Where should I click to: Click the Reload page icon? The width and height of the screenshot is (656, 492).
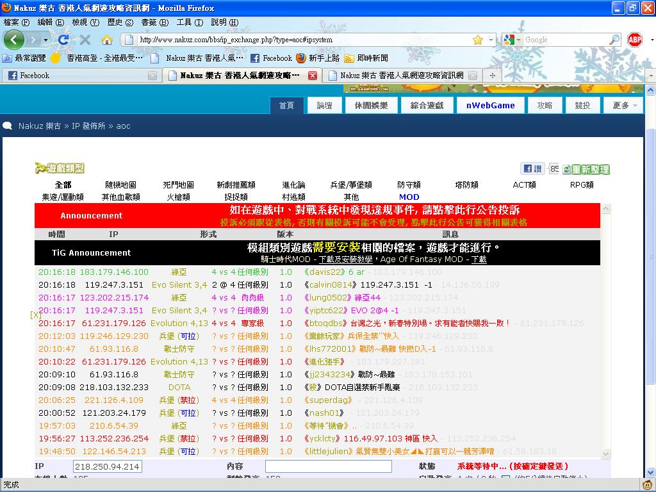[63, 40]
